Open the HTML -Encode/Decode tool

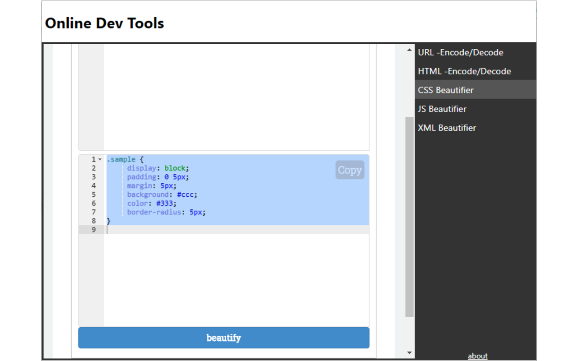(475, 71)
